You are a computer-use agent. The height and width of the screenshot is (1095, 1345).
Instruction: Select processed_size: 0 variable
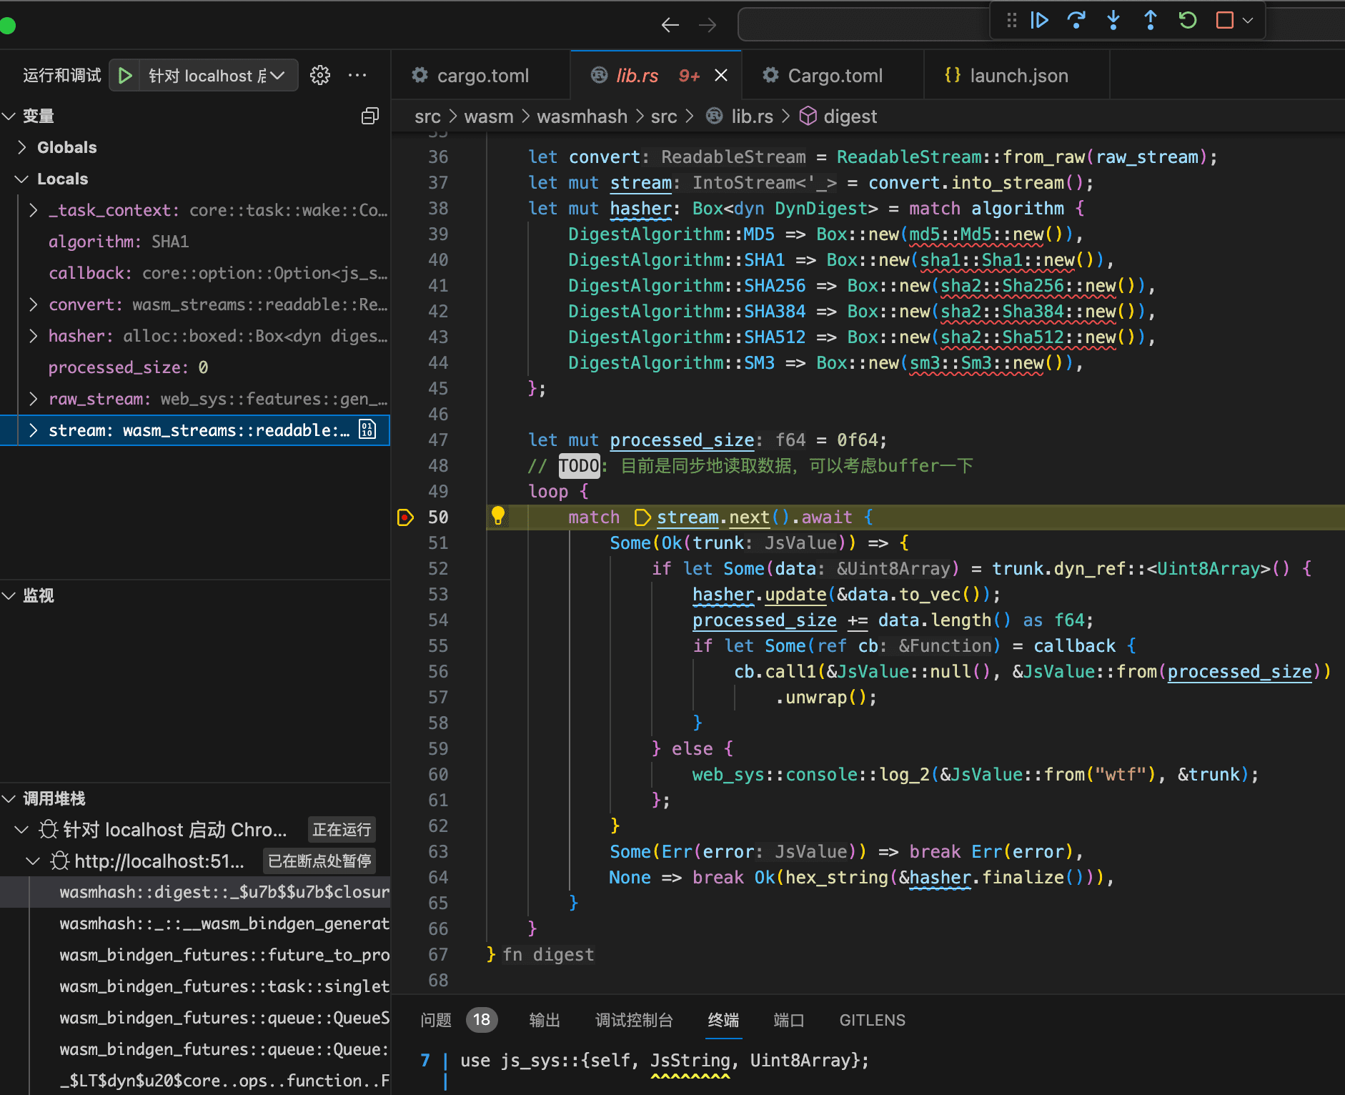[194, 367]
